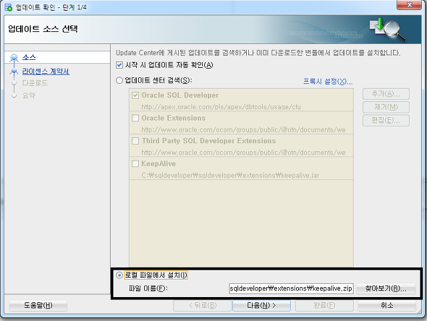Click the download magnifier banner icon
The width and height of the screenshot is (427, 321).
(x=388, y=29)
